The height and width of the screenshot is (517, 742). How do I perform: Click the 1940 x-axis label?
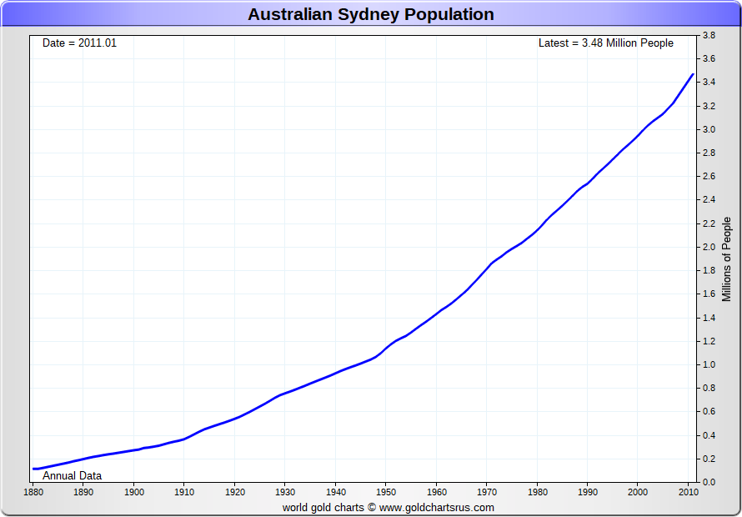coord(335,491)
